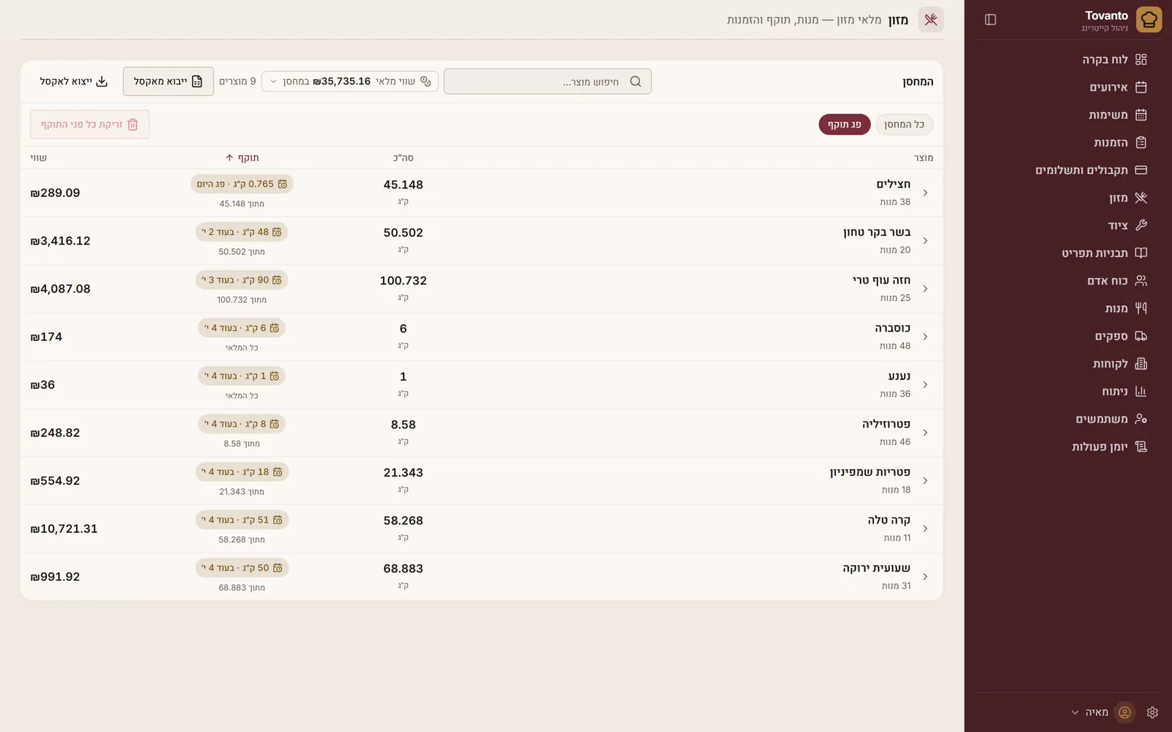Sort by the תוקף column header
The width and height of the screenshot is (1172, 732).
[x=242, y=158]
